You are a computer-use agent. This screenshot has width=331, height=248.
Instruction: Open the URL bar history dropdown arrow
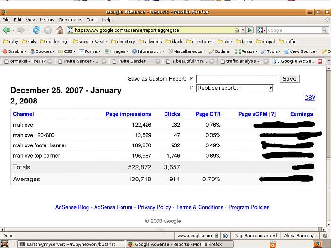(243, 30)
